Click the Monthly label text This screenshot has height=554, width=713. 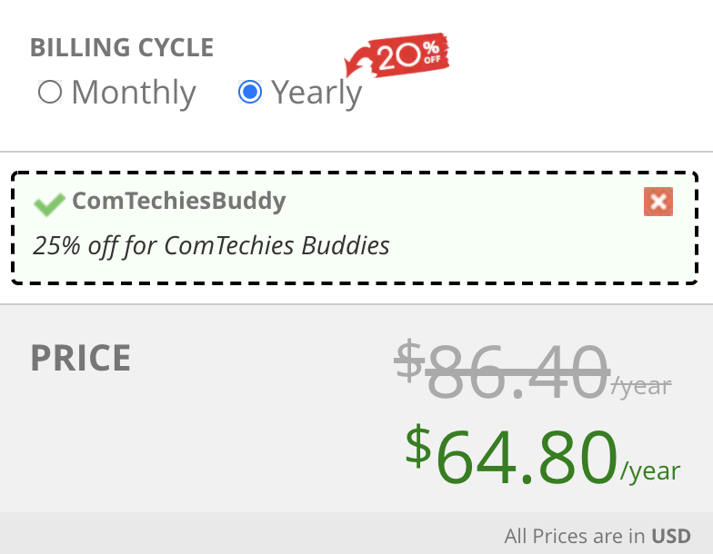[134, 93]
